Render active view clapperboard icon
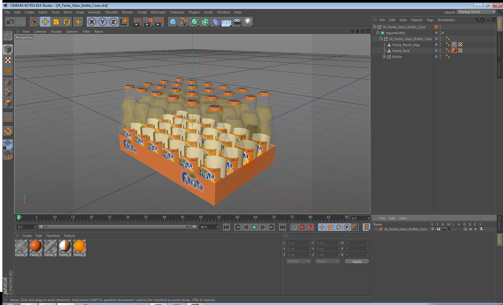This screenshot has width=503, height=305. click(137, 22)
